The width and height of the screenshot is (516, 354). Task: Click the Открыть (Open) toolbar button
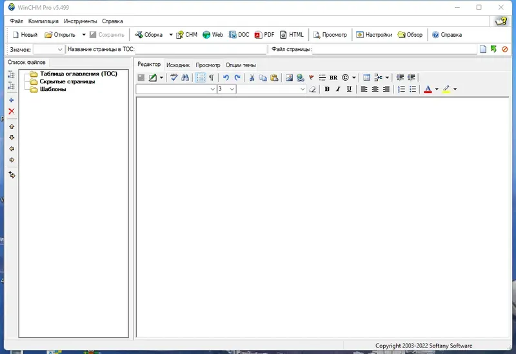60,35
